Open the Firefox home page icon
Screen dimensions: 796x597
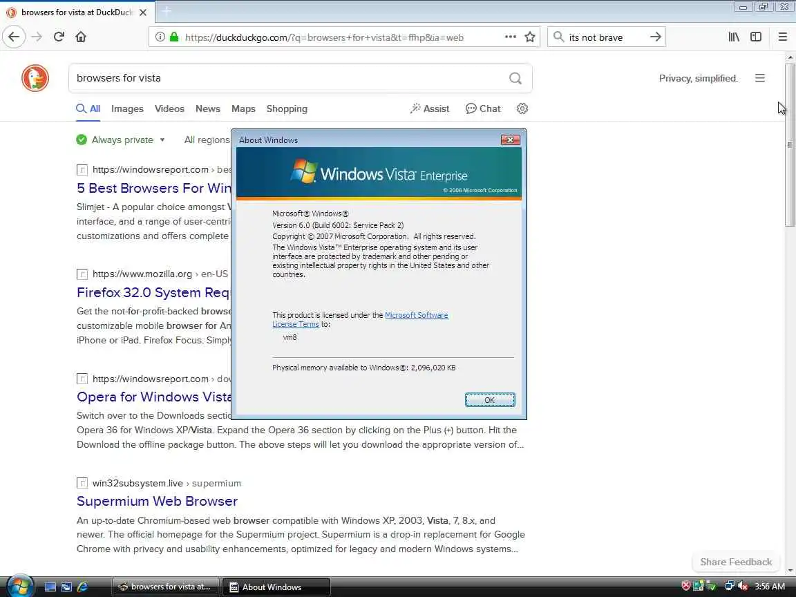(81, 37)
